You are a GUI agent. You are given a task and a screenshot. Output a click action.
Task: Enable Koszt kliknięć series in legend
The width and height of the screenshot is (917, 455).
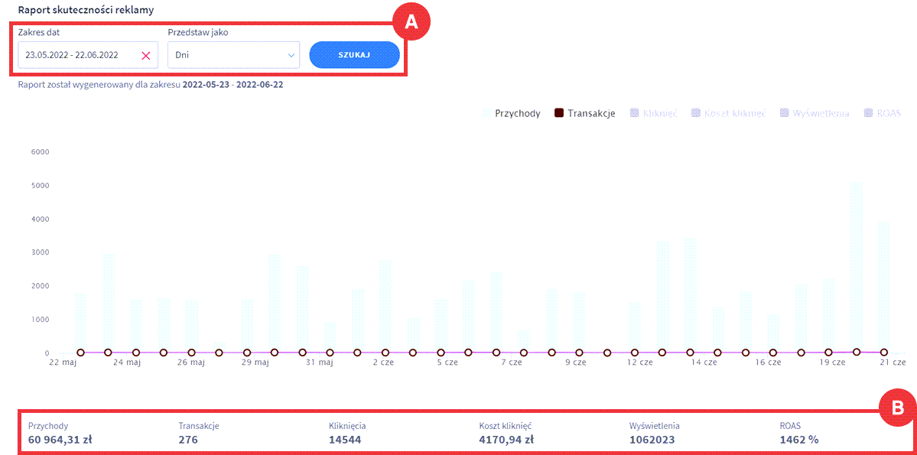coord(728,113)
